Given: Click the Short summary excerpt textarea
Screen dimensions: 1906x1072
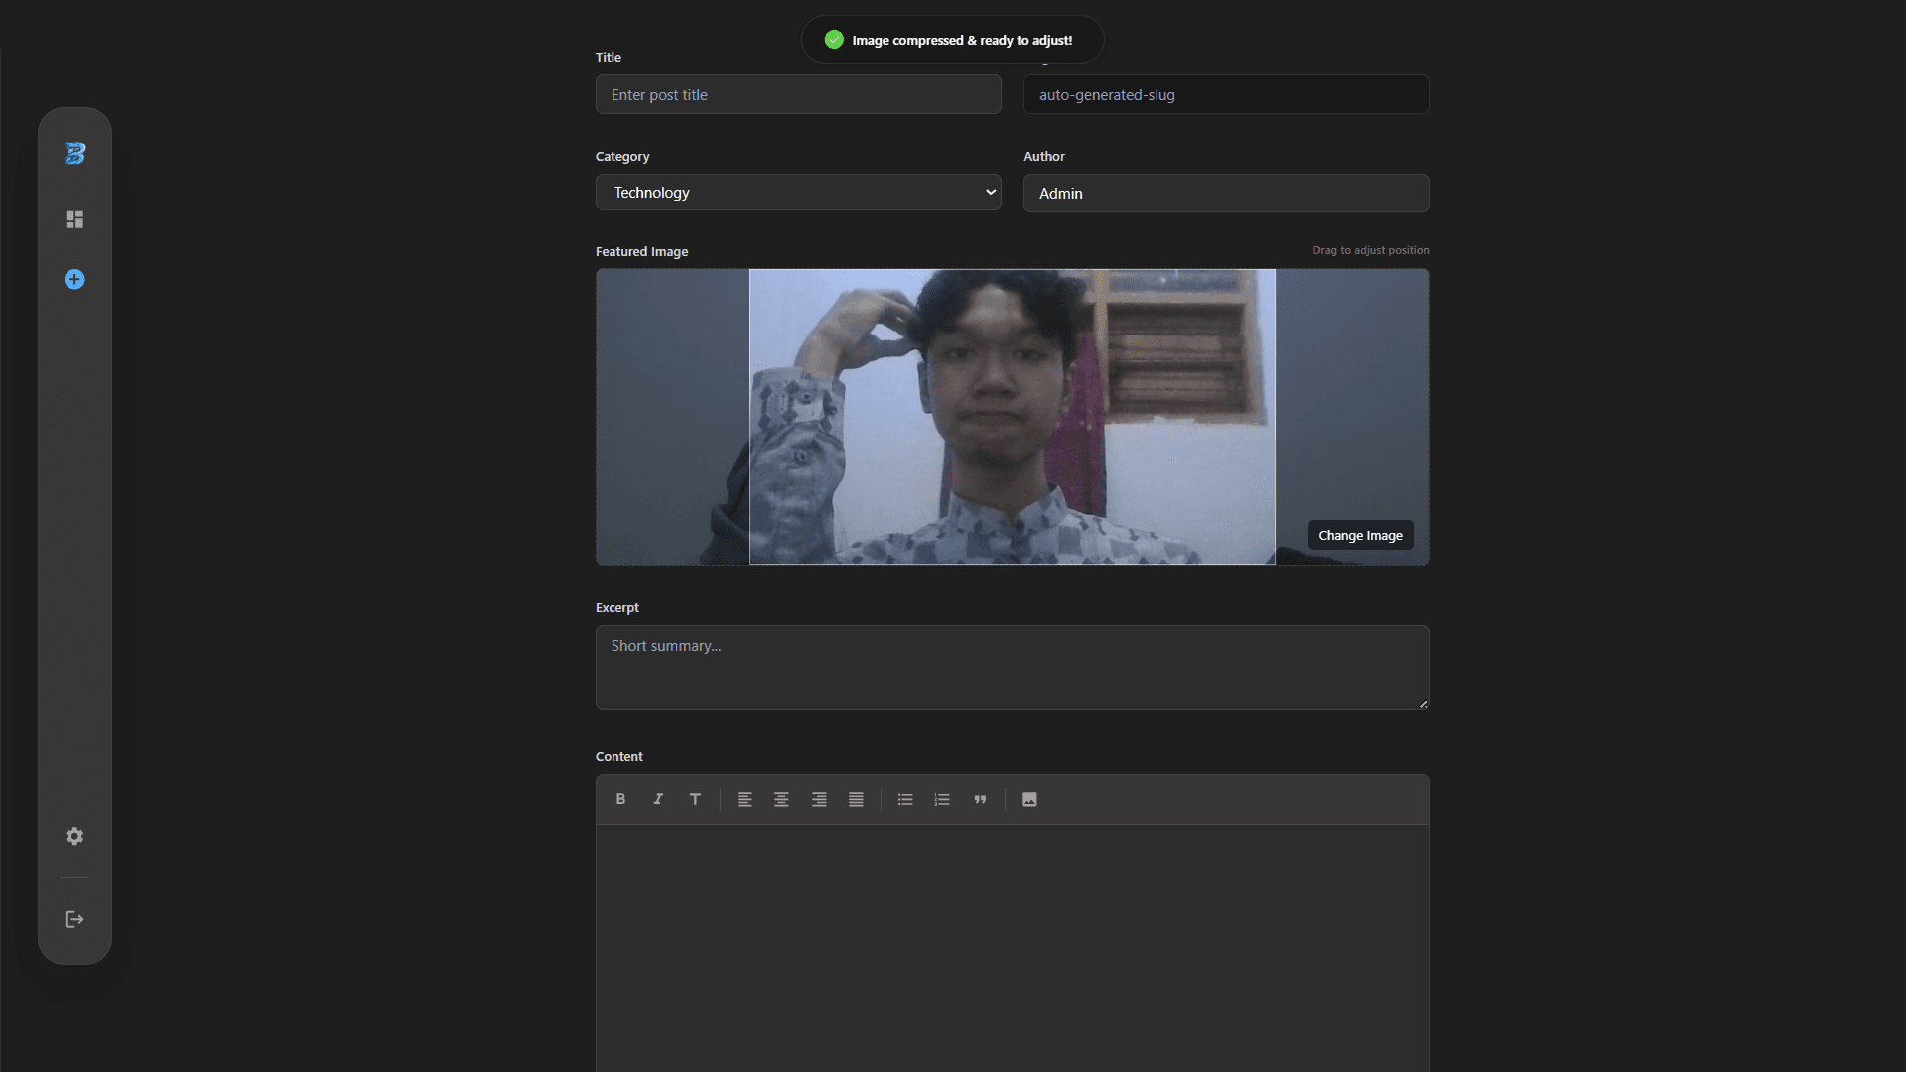Looking at the screenshot, I should pyautogui.click(x=1012, y=667).
